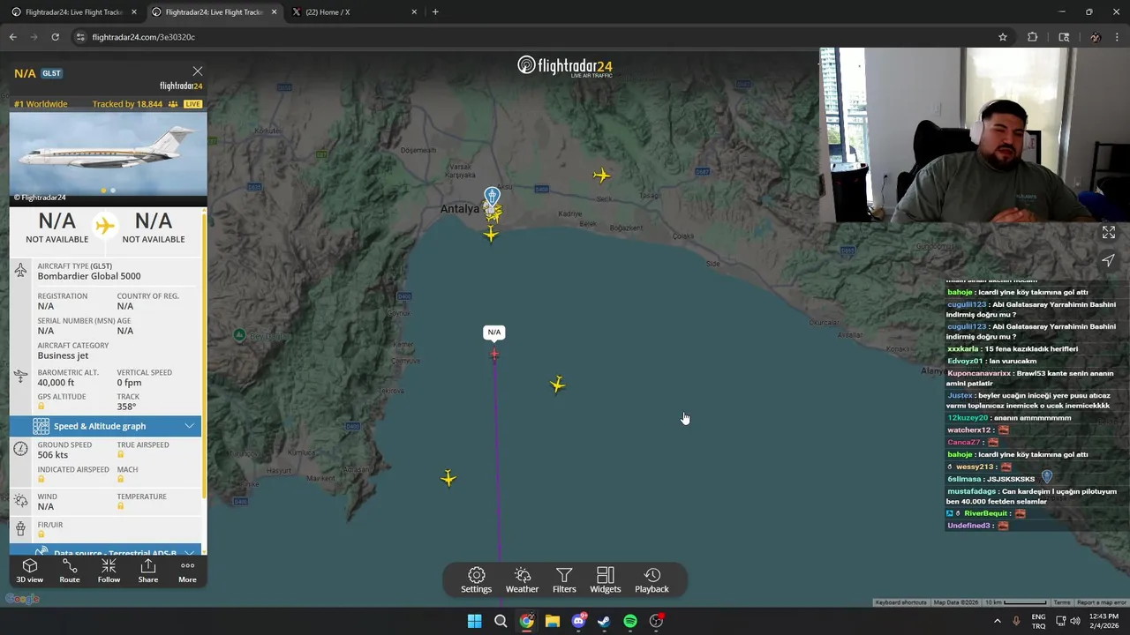This screenshot has height=635, width=1130.
Task: Open the map Terms link
Action: (1062, 602)
